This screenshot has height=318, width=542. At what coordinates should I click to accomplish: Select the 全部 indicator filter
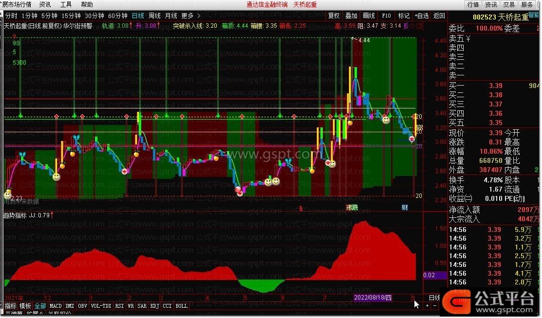coord(40,306)
